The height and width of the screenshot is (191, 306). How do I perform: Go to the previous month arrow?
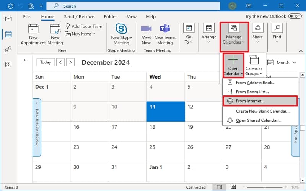(x=60, y=62)
